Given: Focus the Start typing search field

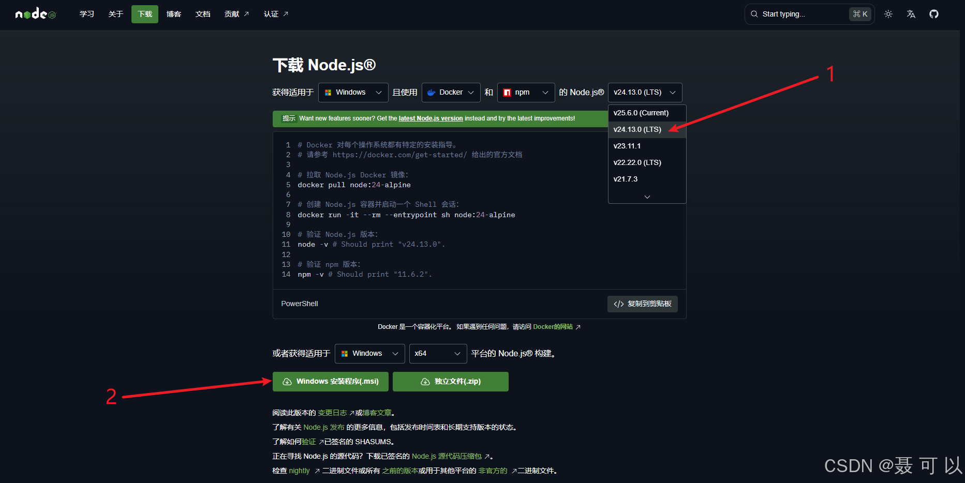Looking at the screenshot, I should tap(809, 14).
